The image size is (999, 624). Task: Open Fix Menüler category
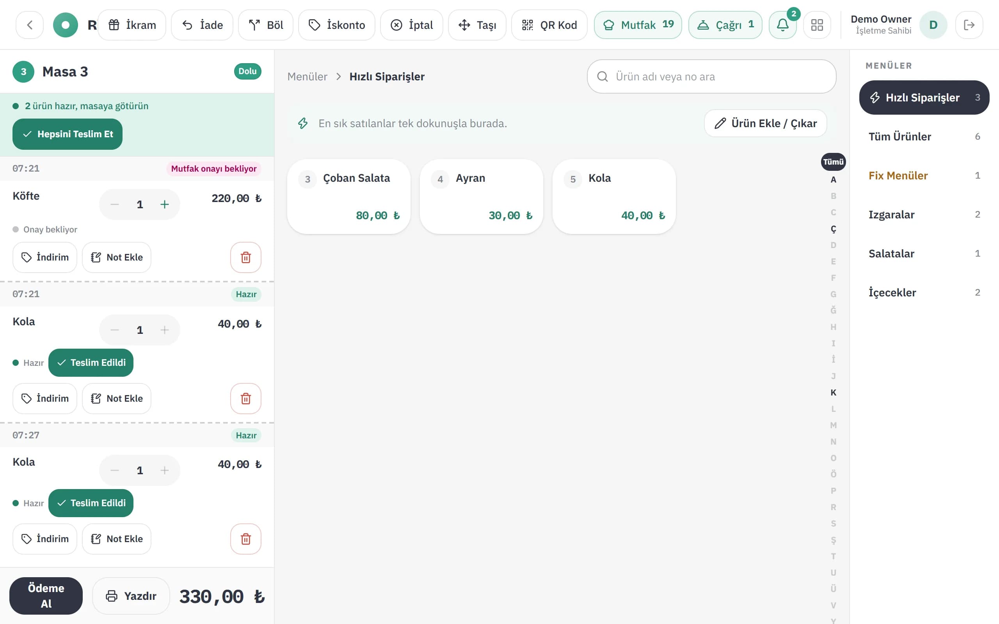924,175
